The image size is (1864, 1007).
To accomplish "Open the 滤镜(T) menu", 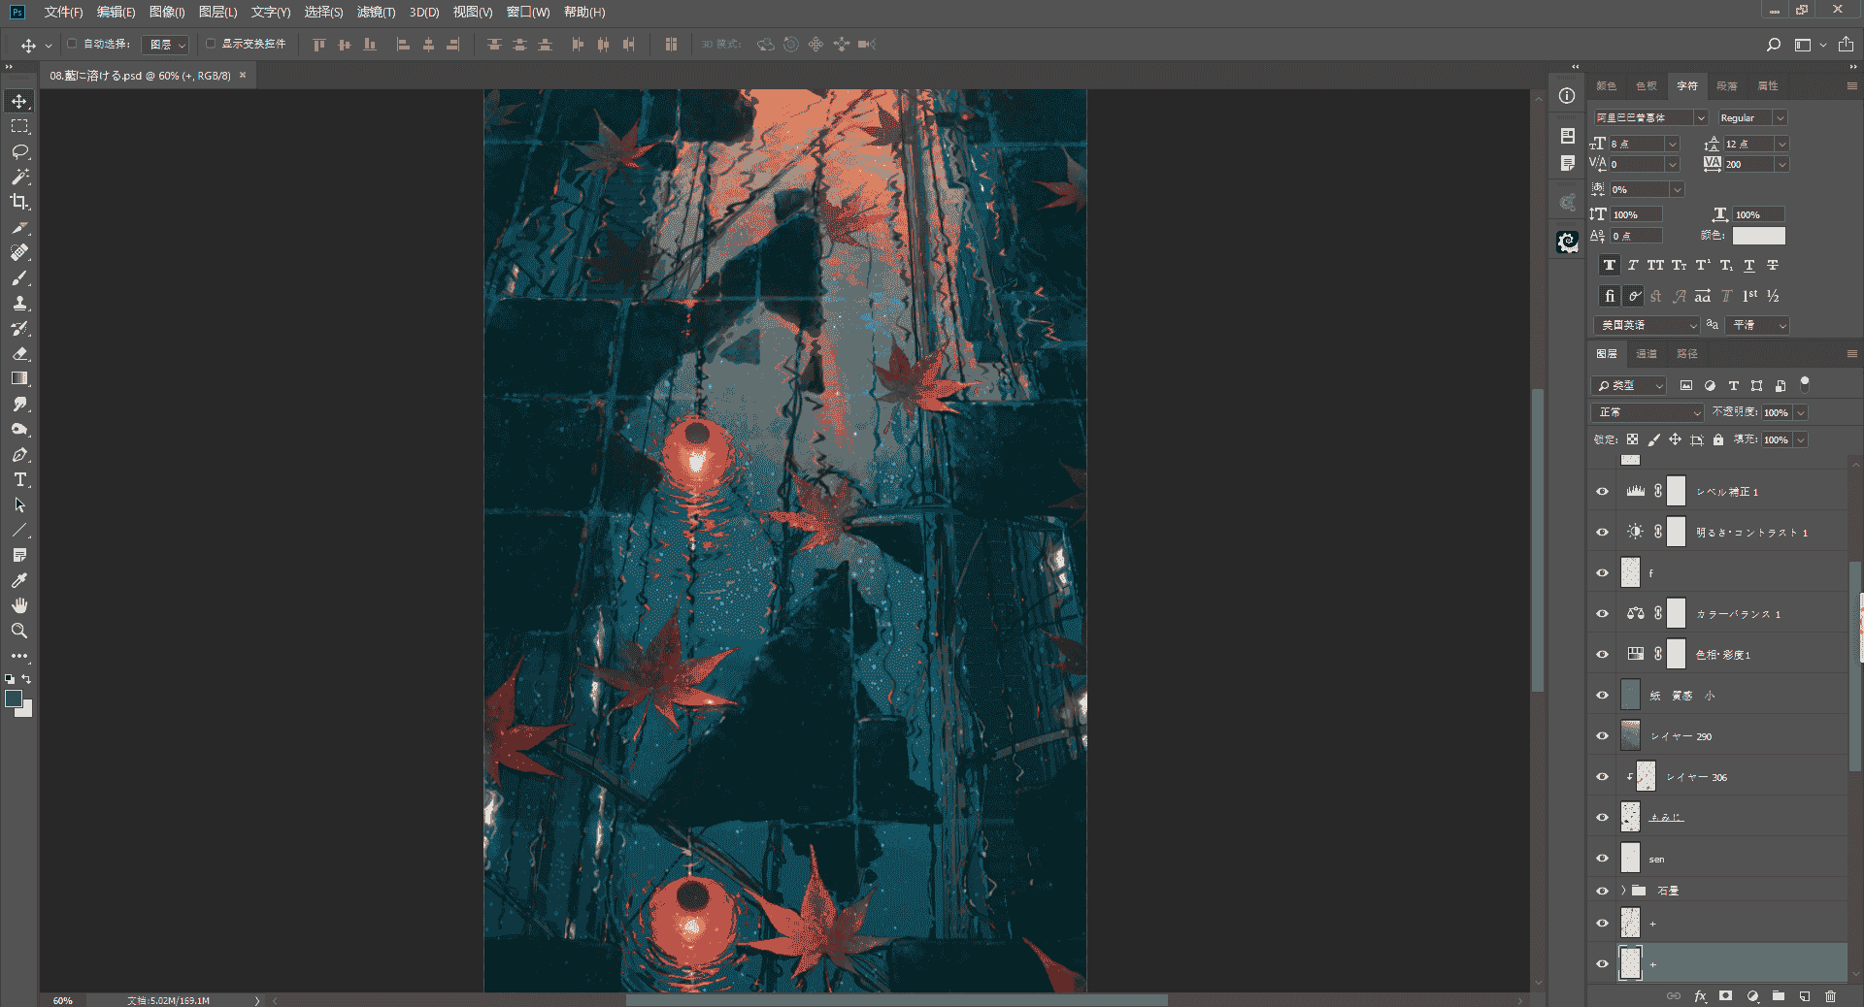I will 376,12.
